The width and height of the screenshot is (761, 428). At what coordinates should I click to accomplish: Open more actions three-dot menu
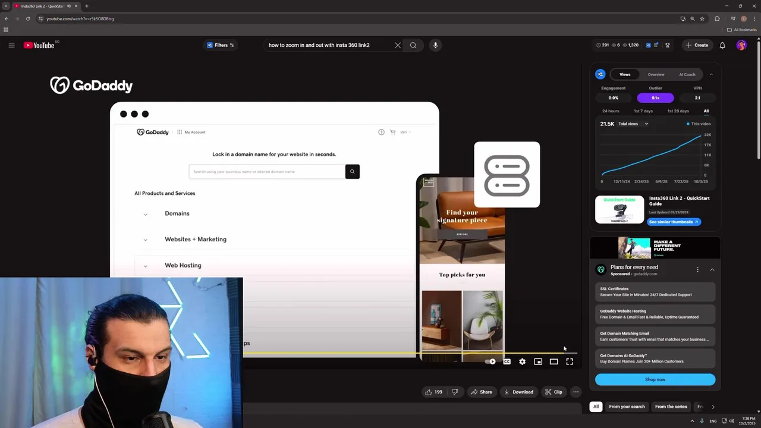(576, 392)
